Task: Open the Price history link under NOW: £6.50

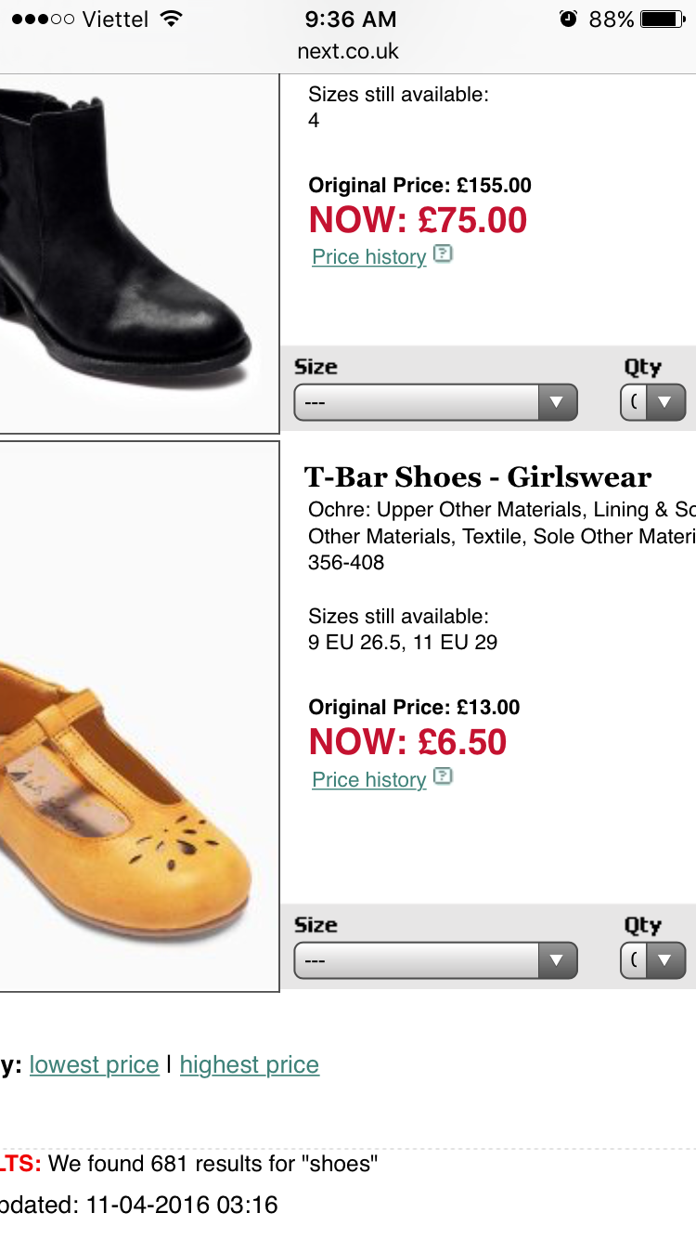Action: coord(369,780)
